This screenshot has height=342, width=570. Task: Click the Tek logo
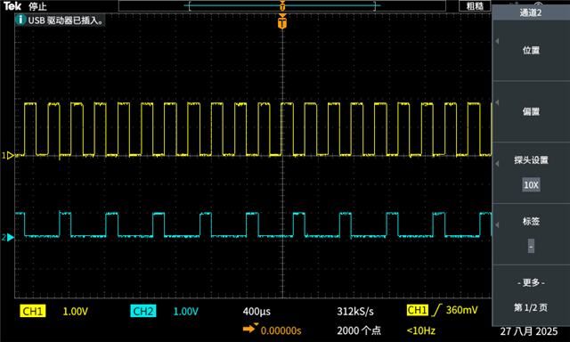coord(12,6)
